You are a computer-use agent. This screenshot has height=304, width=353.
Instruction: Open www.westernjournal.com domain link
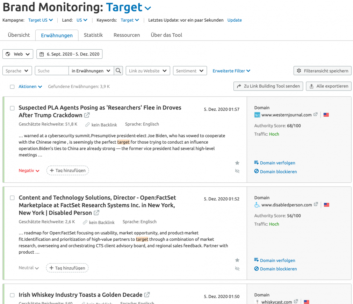[286, 115]
